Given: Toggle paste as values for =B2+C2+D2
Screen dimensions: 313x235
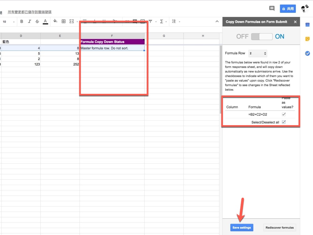Looking at the screenshot, I should click(x=284, y=114).
